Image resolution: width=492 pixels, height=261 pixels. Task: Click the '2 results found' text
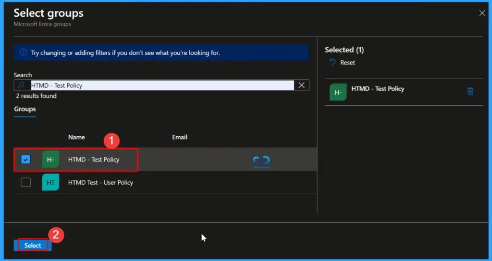point(37,96)
